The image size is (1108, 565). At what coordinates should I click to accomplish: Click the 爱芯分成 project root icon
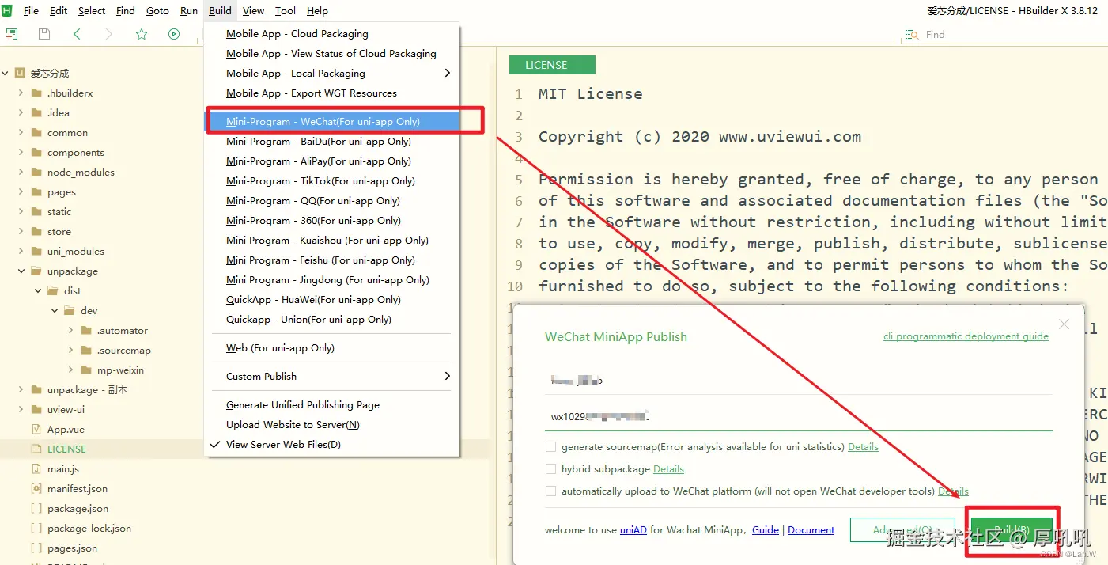click(x=20, y=73)
